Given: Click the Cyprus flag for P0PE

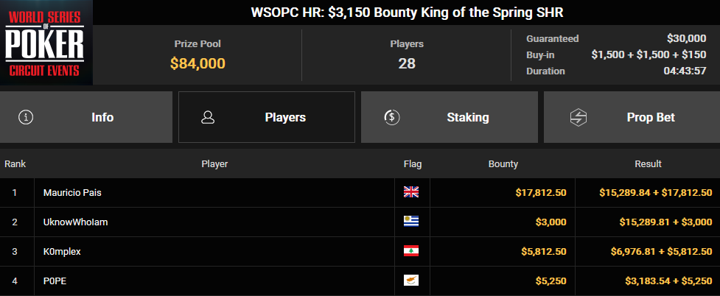Looking at the screenshot, I should click(x=411, y=281).
